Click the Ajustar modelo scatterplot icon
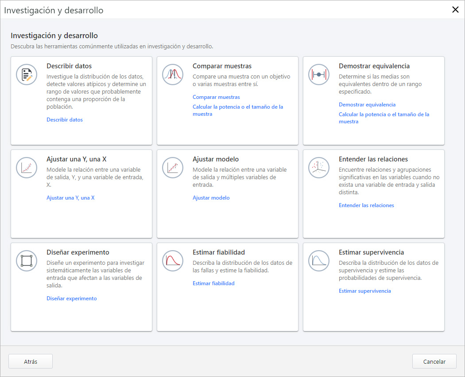This screenshot has width=465, height=377. (173, 168)
